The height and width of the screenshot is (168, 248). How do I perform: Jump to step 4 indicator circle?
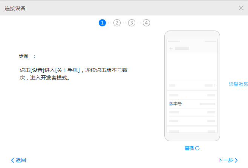(x=146, y=23)
